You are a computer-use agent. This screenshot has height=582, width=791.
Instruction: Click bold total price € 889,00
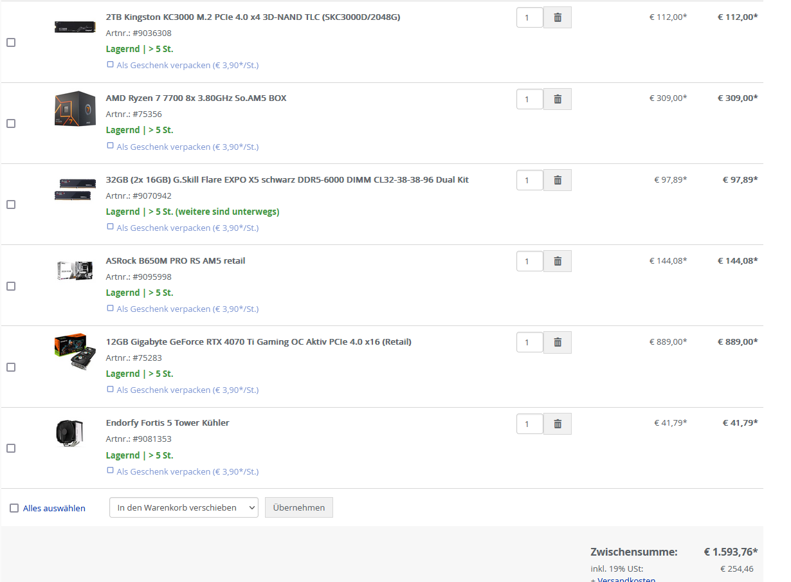(x=738, y=341)
